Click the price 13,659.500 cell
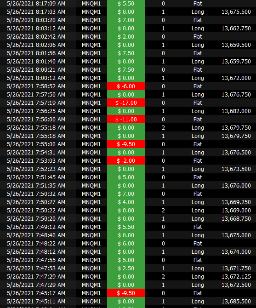The height and width of the screenshot is (308, 256). pyautogui.click(x=236, y=45)
